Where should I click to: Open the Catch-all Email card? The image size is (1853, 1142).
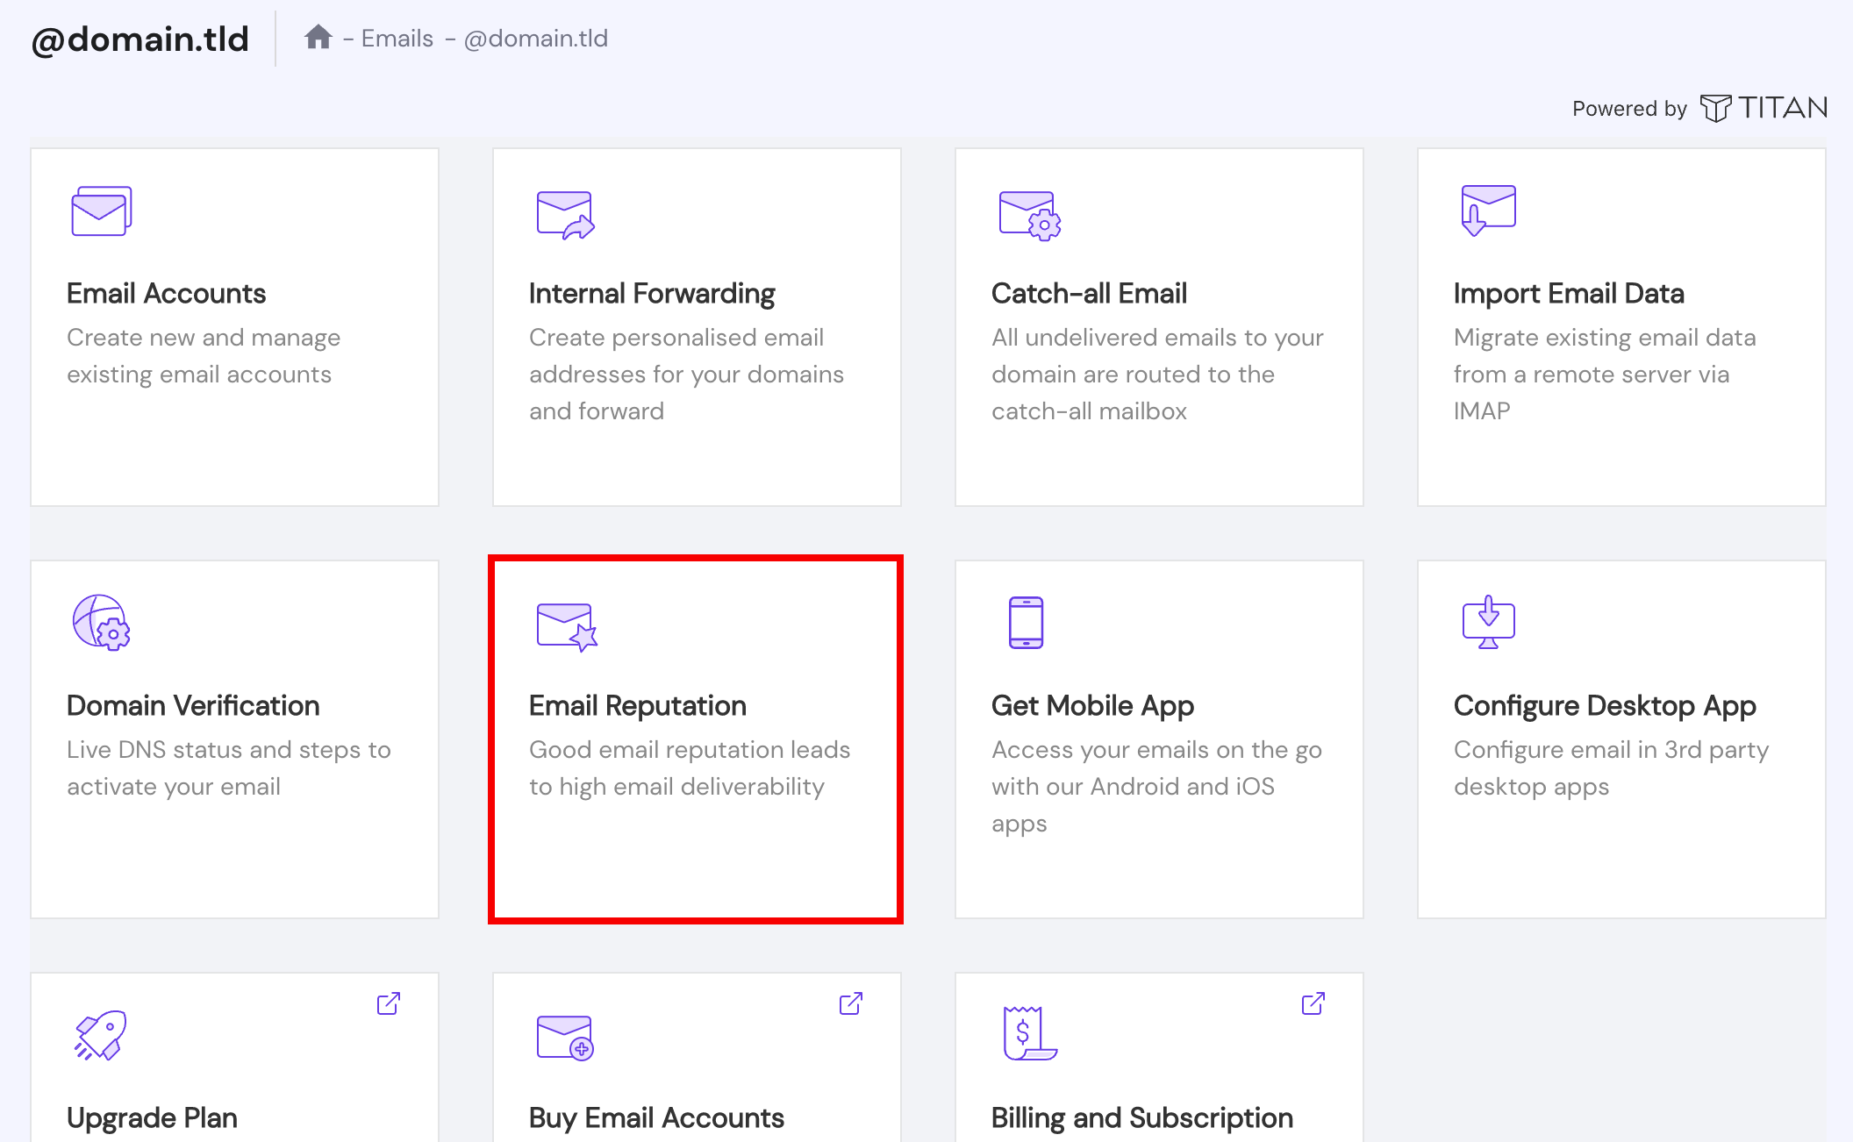coord(1158,327)
